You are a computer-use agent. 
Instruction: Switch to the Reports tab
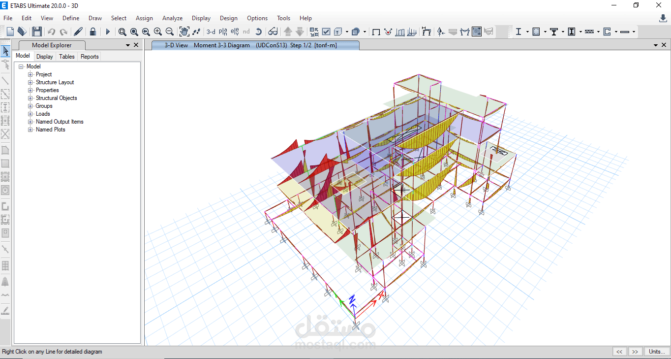pyautogui.click(x=90, y=57)
